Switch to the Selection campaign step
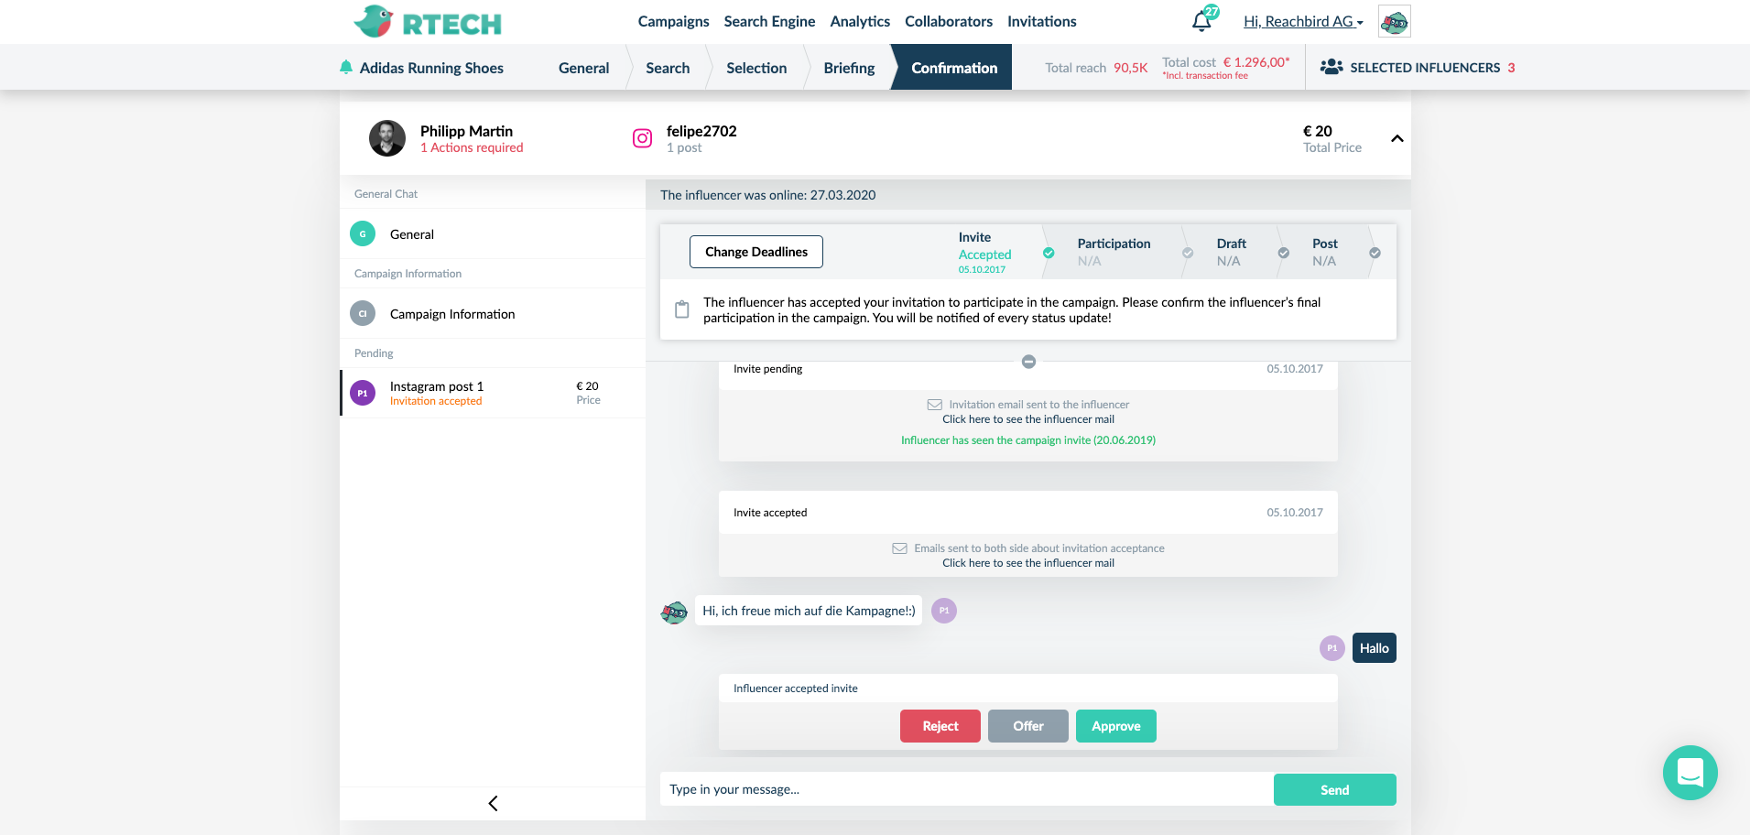Screen dimensions: 1750x835 coord(756,68)
